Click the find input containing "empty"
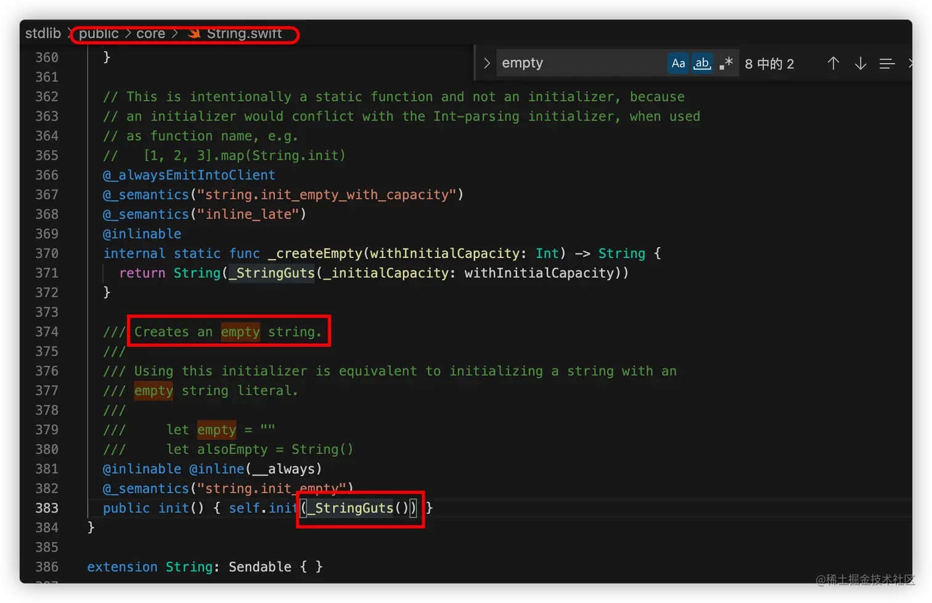 pos(581,63)
